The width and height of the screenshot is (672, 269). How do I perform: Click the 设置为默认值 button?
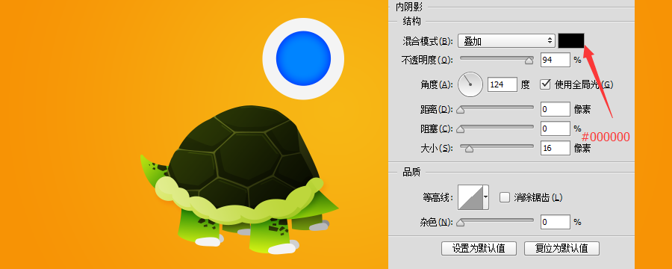click(x=479, y=248)
